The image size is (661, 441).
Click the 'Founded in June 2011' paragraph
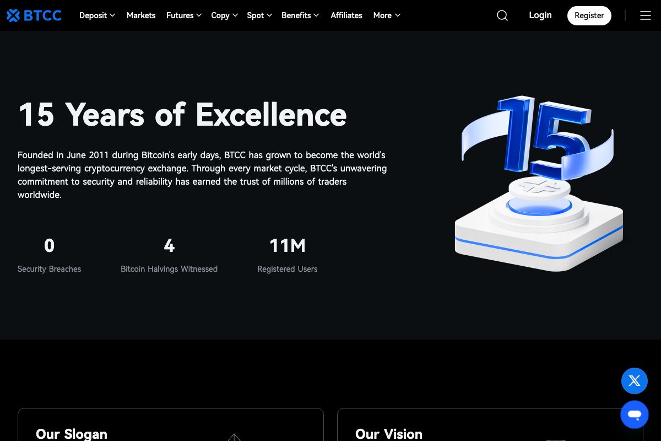pyautogui.click(x=202, y=175)
